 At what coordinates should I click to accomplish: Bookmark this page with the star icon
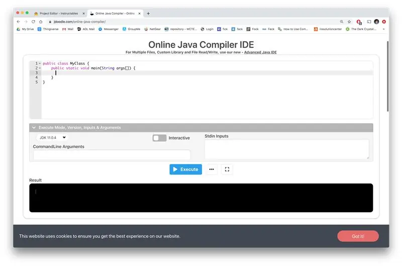coord(349,22)
